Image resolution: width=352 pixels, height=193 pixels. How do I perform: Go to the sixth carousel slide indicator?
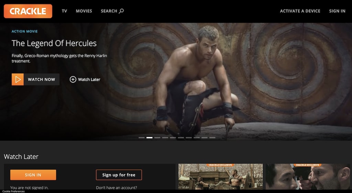(181, 138)
